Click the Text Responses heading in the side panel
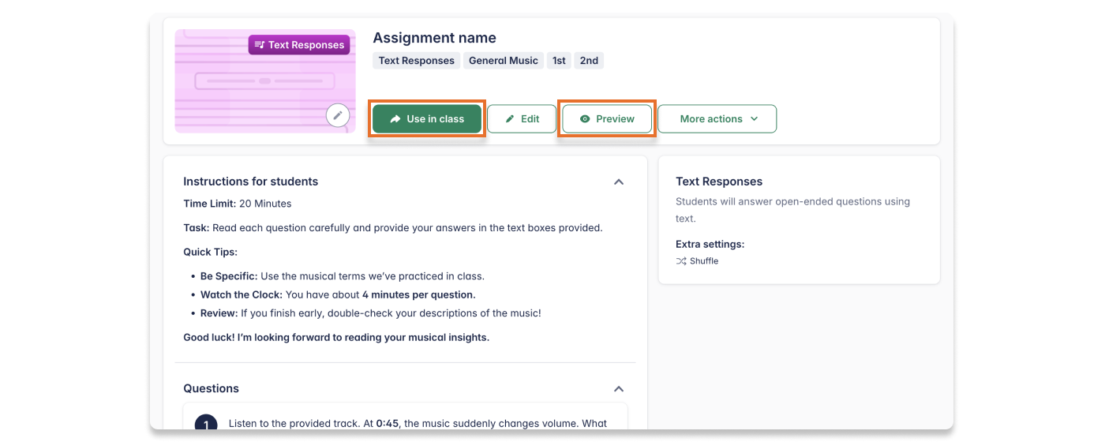1105x442 pixels. coord(719,182)
